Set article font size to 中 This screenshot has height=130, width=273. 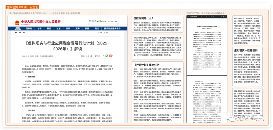[89, 56]
